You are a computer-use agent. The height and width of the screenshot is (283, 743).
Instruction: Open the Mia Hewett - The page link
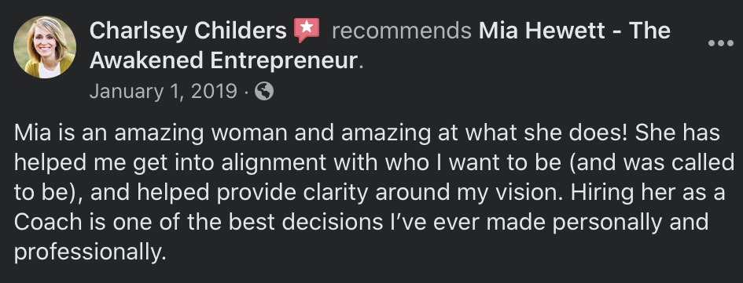(x=574, y=31)
